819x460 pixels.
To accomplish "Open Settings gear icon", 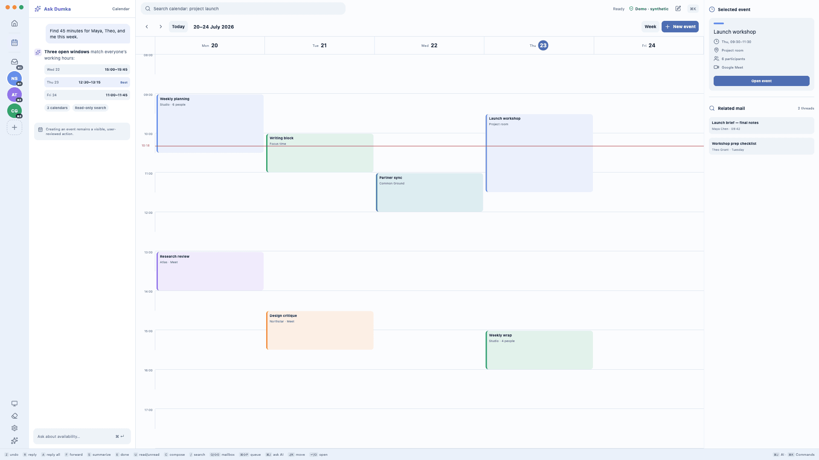I will (x=15, y=428).
